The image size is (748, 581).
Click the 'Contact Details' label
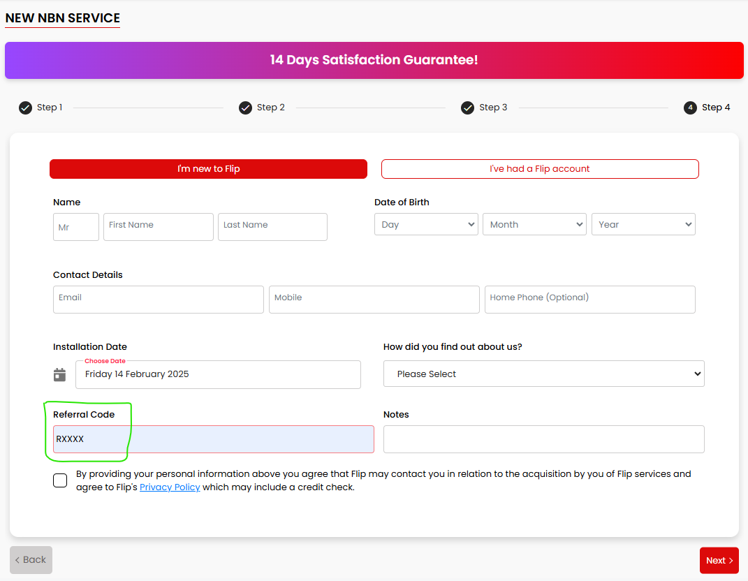pyautogui.click(x=88, y=274)
